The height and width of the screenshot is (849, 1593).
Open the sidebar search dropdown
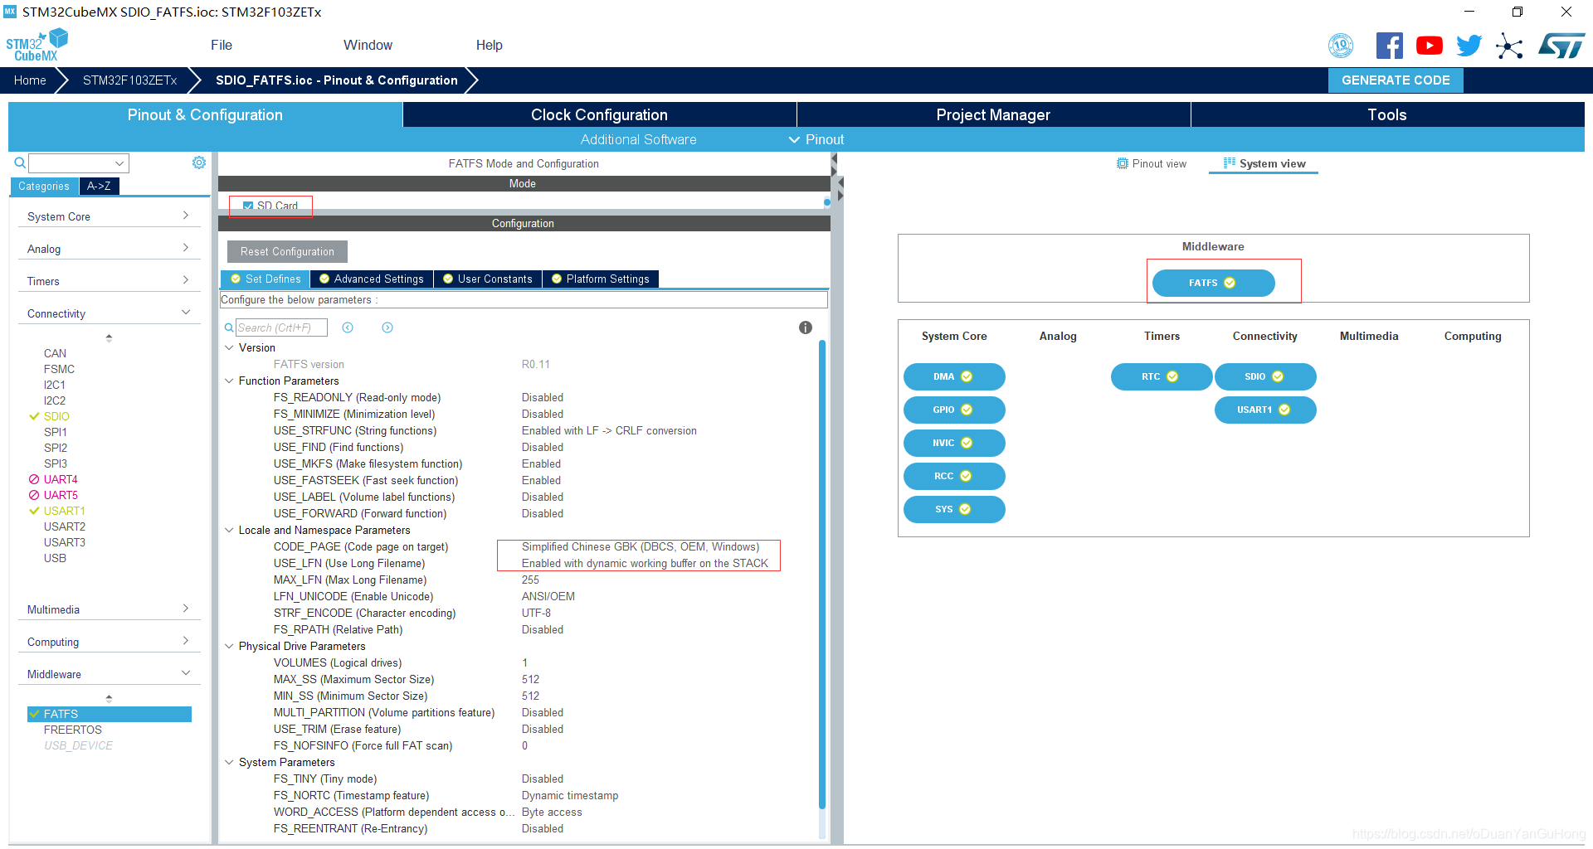pos(119,163)
